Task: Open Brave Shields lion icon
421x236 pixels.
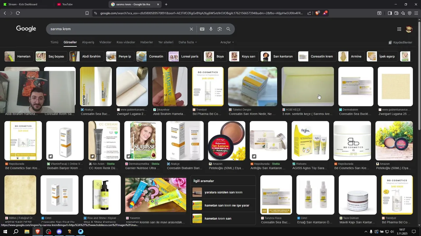Action: click(317, 13)
